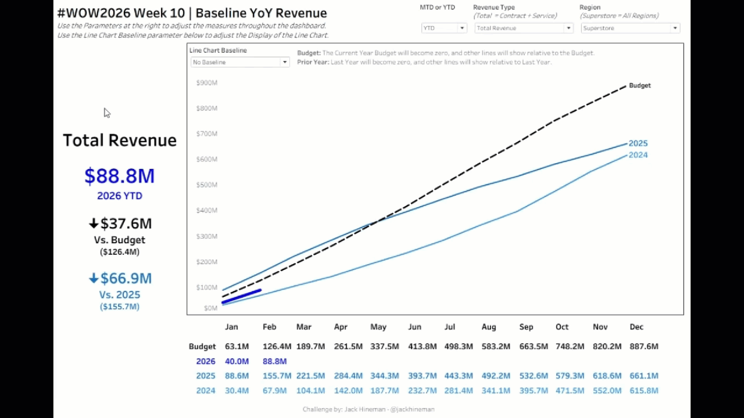Click the blue down arrow beside $66.9M

(x=94, y=279)
